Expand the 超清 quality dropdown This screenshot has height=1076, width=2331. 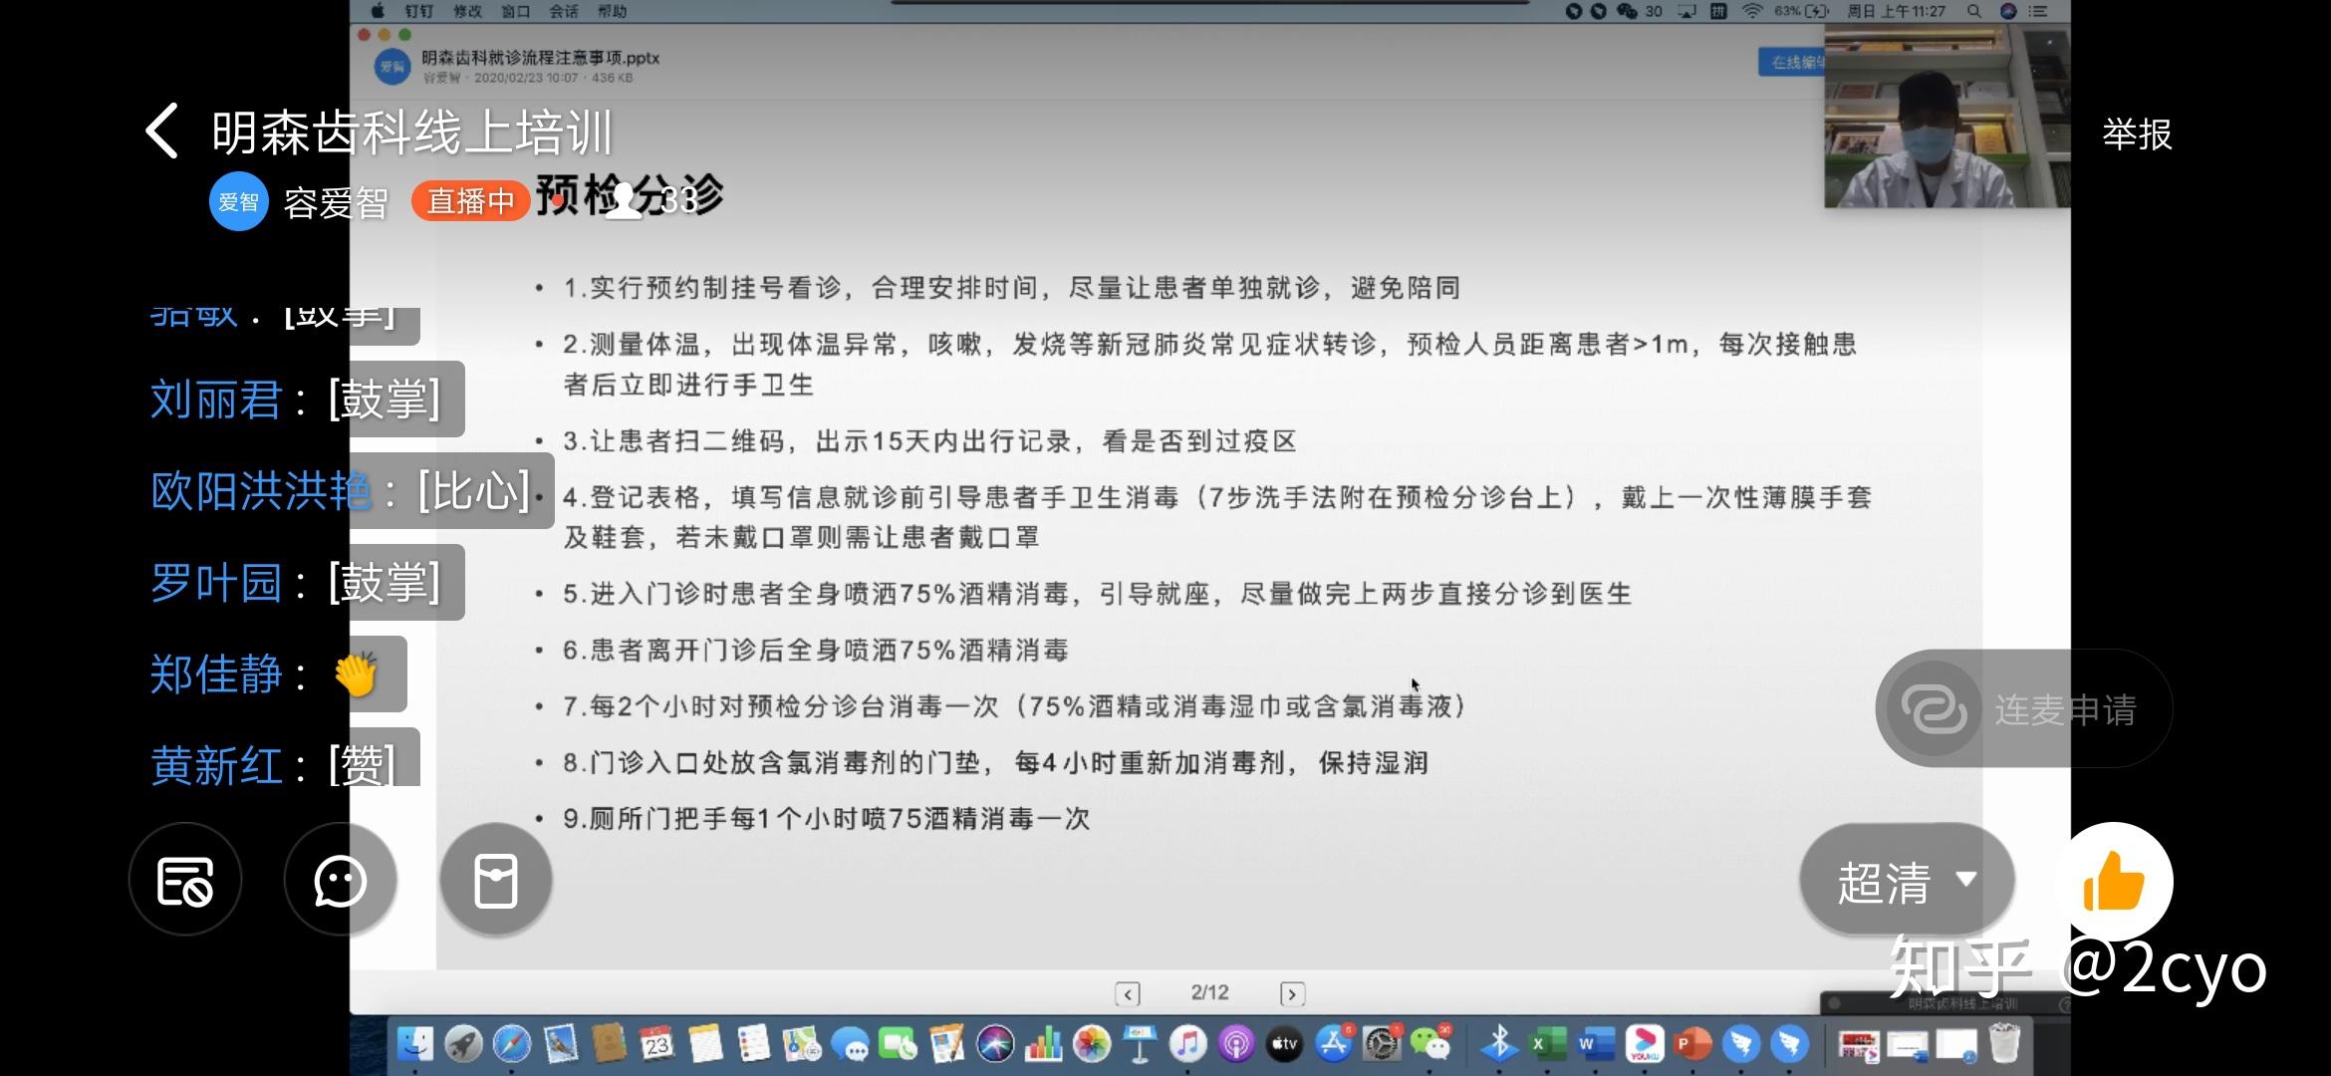1906,881
